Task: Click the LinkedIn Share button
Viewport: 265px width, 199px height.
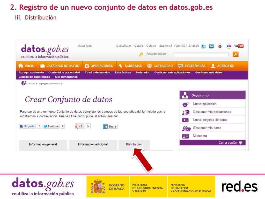Action: click(110, 126)
